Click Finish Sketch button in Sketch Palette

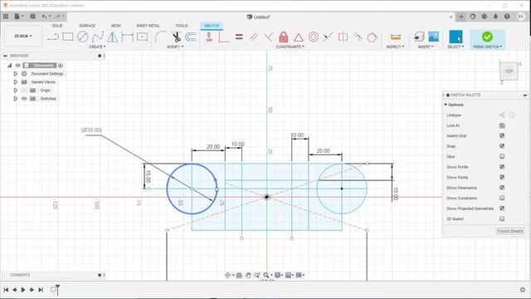tap(510, 231)
